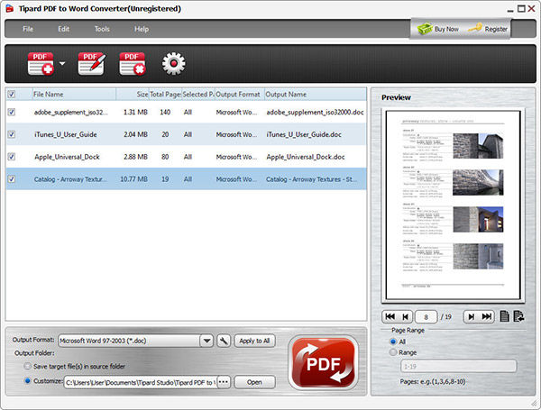The width and height of the screenshot is (541, 410).
Task: Click the output folder path field
Action: click(141, 382)
